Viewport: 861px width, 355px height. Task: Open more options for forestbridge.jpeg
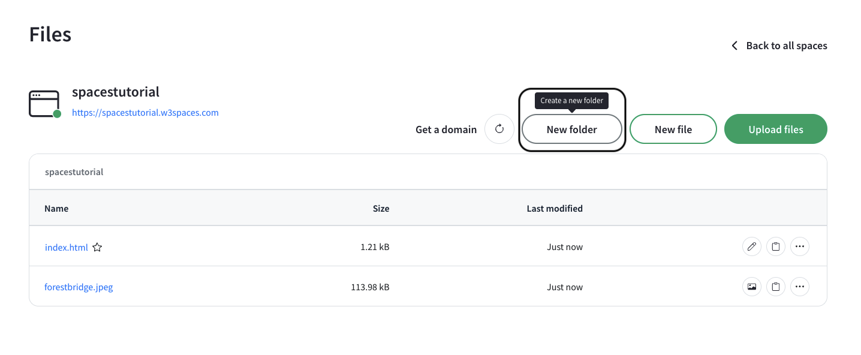point(800,287)
